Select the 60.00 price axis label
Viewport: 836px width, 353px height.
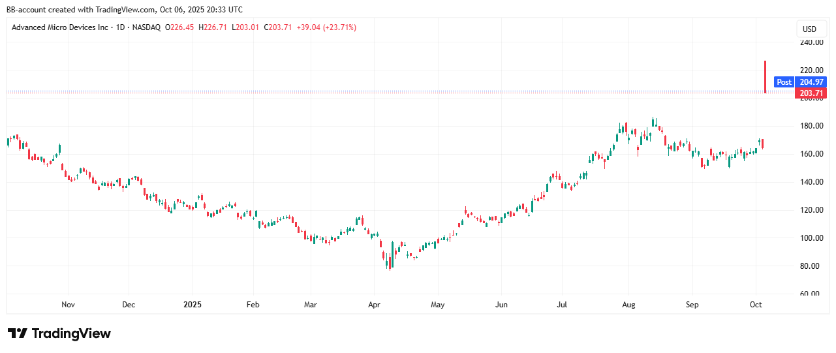coord(811,294)
